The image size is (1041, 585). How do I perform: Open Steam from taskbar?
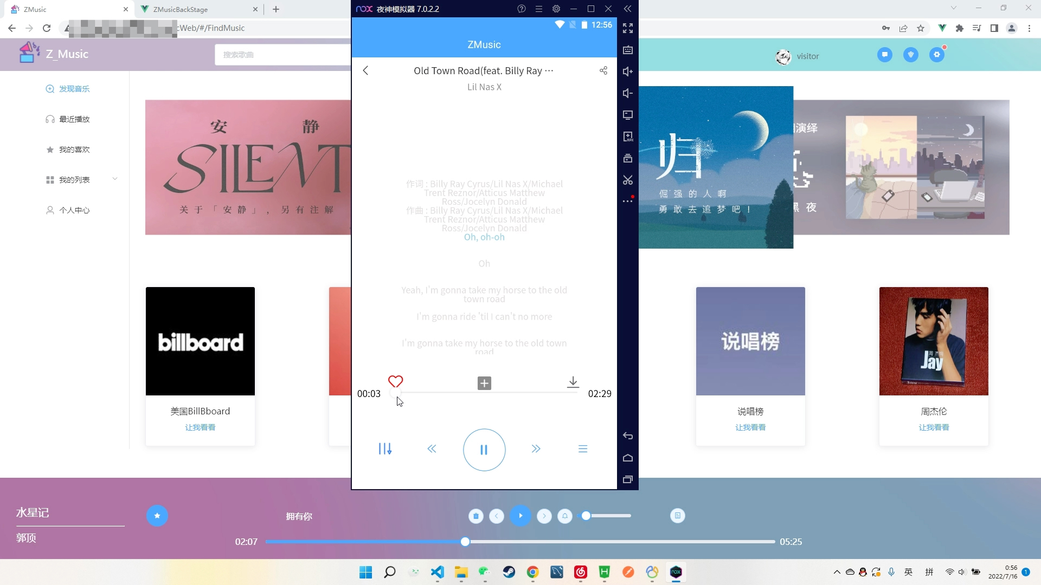(509, 572)
